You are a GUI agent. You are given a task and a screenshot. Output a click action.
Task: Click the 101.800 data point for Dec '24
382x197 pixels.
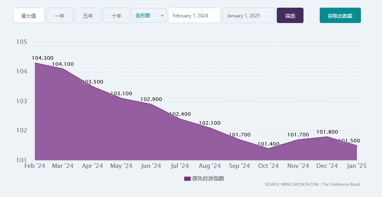point(327,136)
